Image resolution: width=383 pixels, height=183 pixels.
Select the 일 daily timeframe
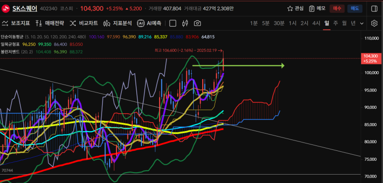(x=327, y=23)
